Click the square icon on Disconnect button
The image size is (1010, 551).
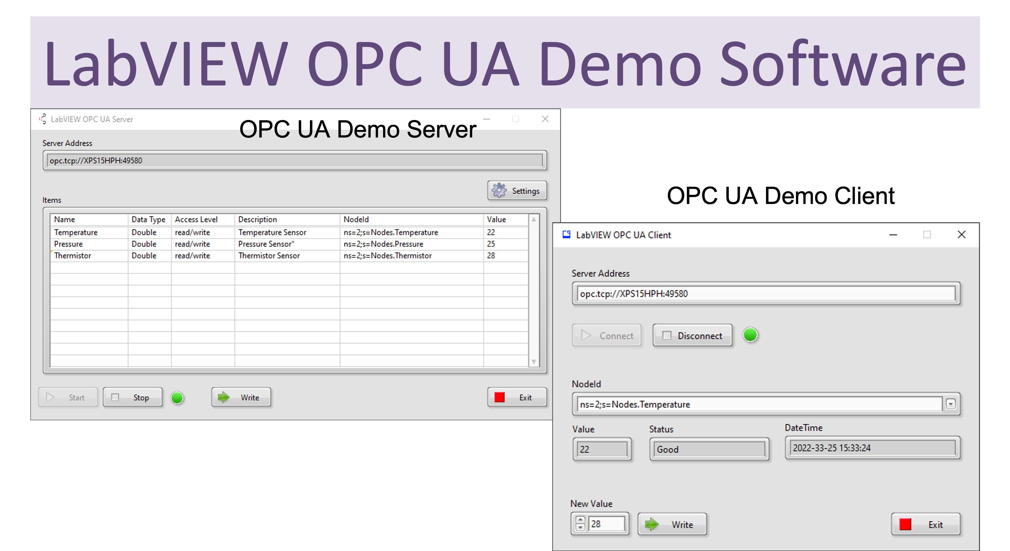[666, 335]
